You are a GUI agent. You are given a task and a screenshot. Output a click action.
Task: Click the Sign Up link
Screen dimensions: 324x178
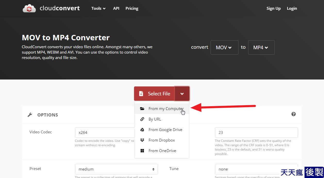(273, 8)
